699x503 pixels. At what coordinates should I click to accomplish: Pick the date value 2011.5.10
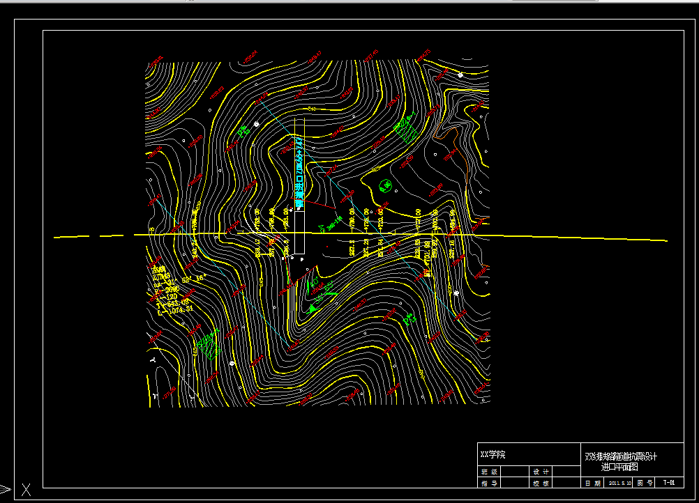[619, 483]
